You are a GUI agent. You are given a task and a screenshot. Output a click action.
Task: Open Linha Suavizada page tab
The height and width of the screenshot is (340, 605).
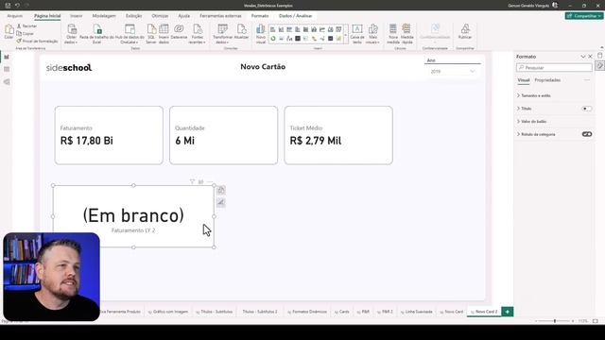pos(416,312)
